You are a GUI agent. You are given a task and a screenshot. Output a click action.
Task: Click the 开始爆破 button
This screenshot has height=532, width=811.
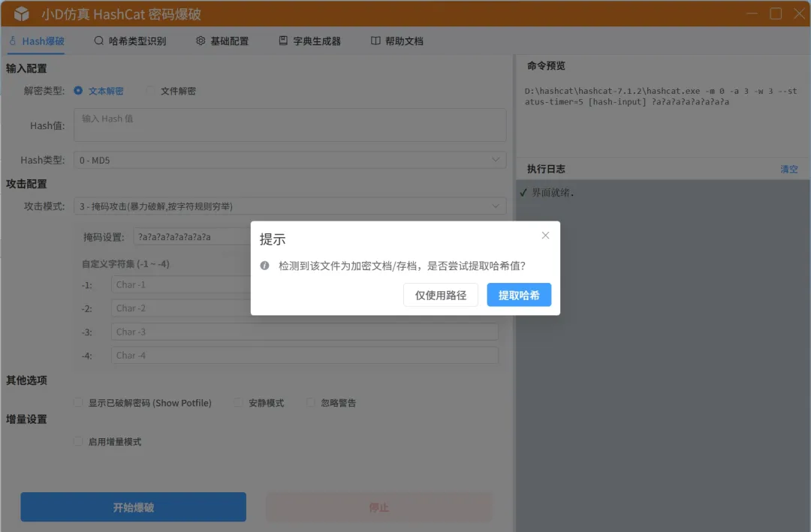click(134, 506)
